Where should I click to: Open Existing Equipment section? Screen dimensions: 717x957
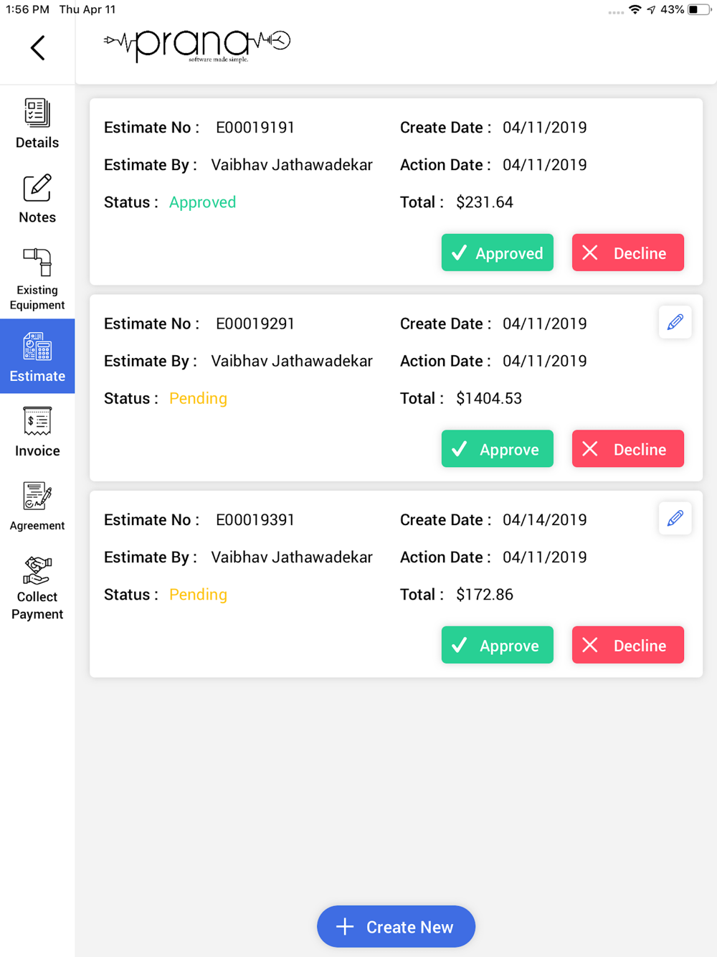click(x=37, y=279)
